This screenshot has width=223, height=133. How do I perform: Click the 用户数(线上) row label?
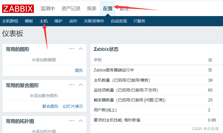coord(105,110)
